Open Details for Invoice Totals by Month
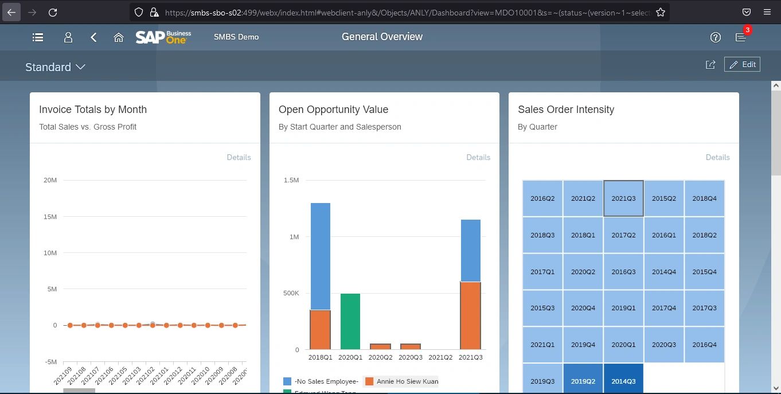The width and height of the screenshot is (781, 394). (239, 157)
